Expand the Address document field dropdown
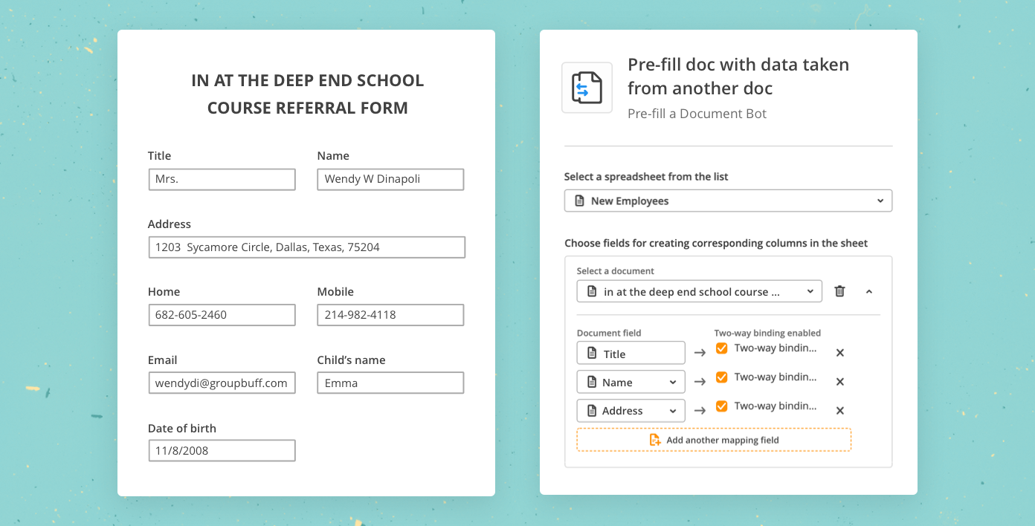 click(631, 410)
